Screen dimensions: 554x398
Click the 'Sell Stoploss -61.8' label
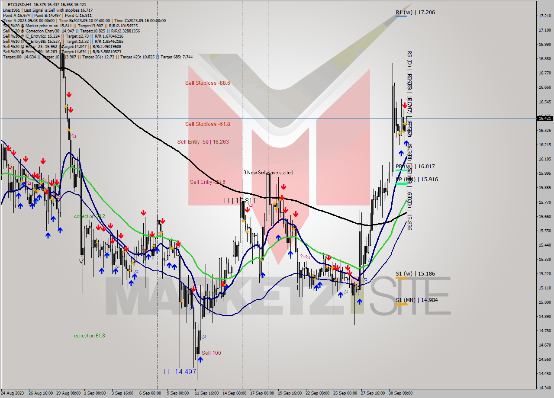pos(207,124)
